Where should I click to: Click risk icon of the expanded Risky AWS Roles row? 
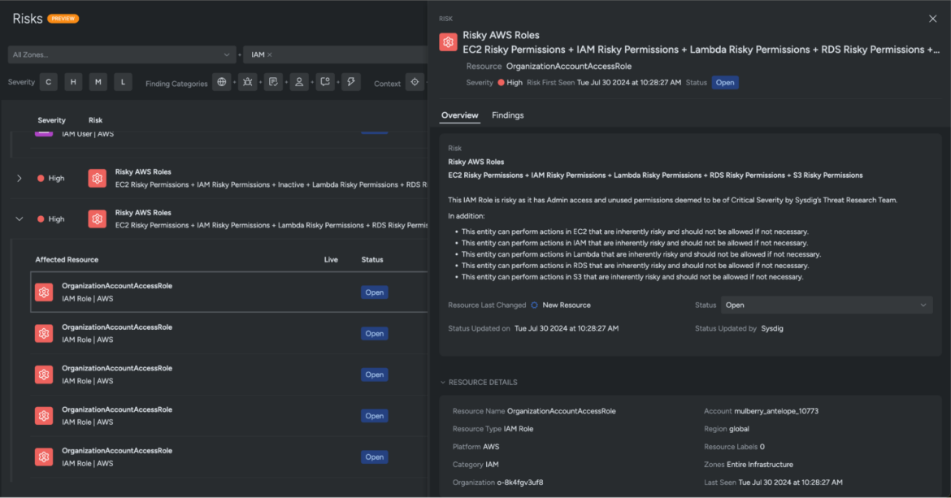[97, 219]
